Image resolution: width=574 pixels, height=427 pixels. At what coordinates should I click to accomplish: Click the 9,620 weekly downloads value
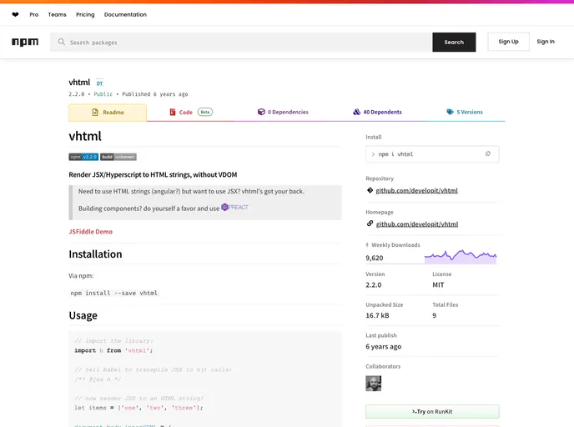tap(375, 258)
